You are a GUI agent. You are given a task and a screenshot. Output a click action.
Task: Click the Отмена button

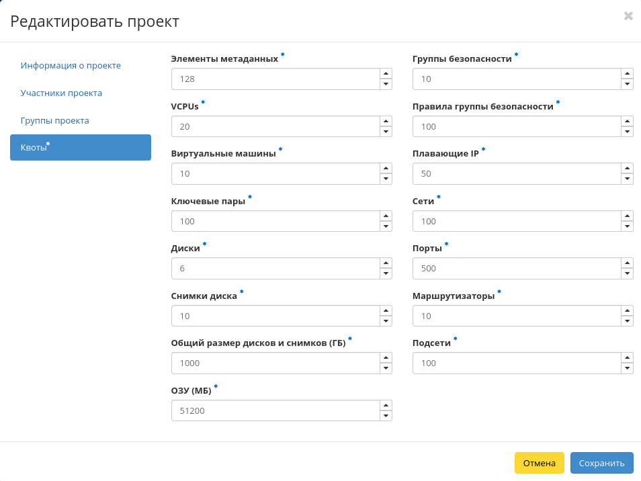[539, 463]
